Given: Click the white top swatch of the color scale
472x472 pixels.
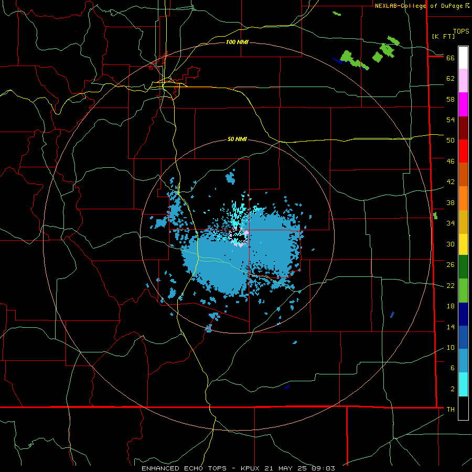Looking at the screenshot, I should (463, 58).
